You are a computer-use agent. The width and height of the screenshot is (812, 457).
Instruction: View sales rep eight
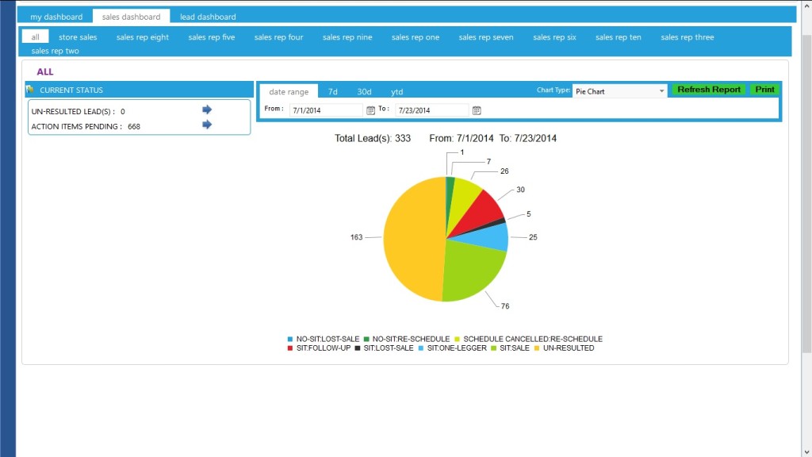pyautogui.click(x=143, y=36)
